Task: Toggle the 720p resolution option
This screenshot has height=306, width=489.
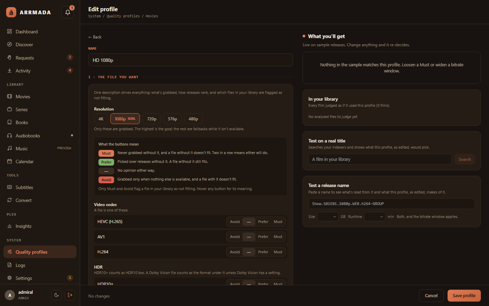Action: pyautogui.click(x=152, y=119)
